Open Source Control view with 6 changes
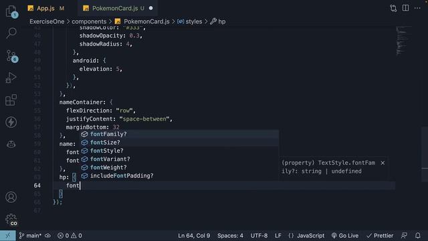 pyautogui.click(x=11, y=56)
